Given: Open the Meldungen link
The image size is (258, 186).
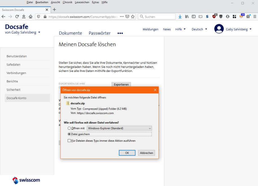Looking at the screenshot, I should (x=150, y=29).
